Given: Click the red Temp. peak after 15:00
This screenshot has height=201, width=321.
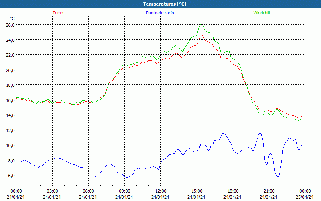Looking at the screenshot, I should click(203, 35).
